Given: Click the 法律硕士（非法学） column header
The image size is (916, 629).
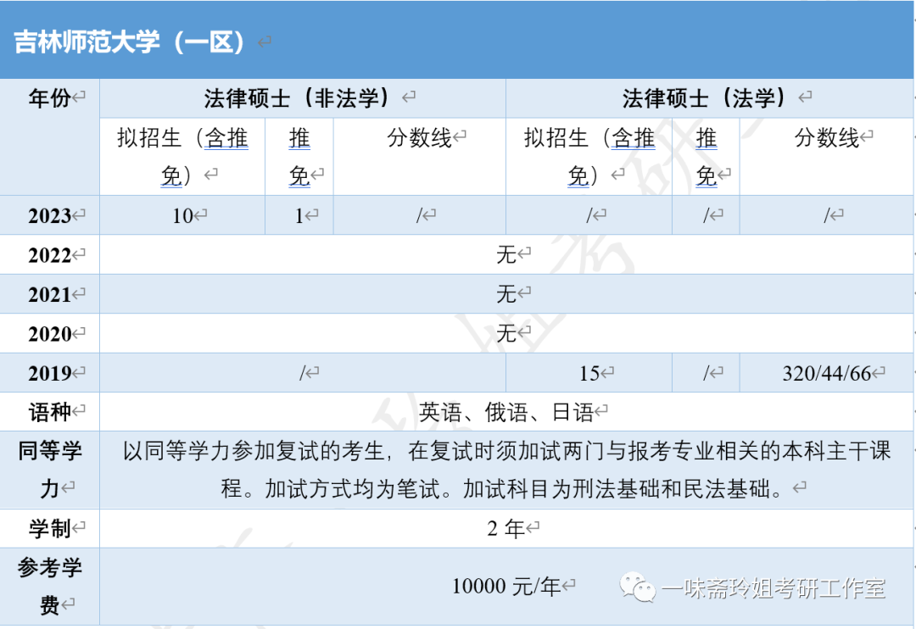Looking at the screenshot, I should pyautogui.click(x=297, y=98).
